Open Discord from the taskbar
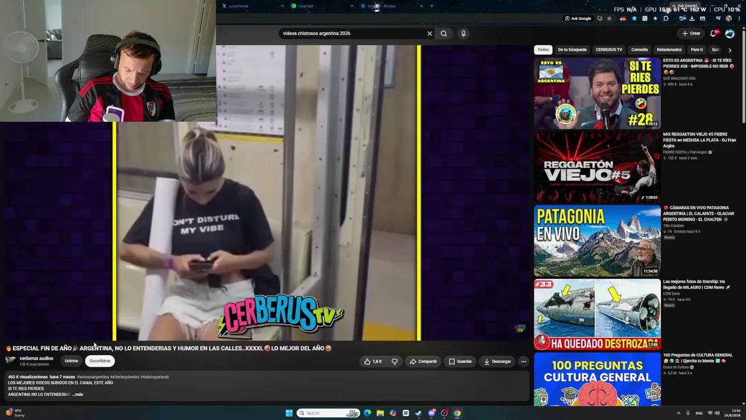The height and width of the screenshot is (420, 746). [x=431, y=413]
